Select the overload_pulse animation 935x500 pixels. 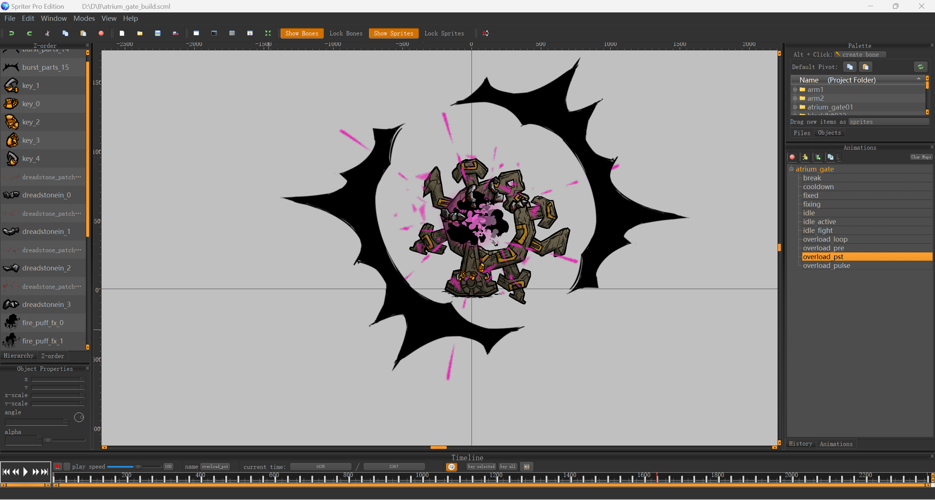coord(827,266)
